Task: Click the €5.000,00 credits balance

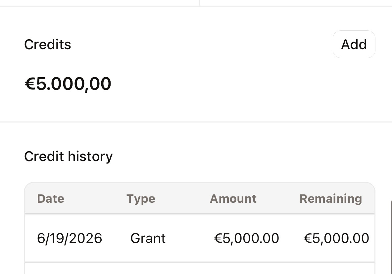Action: pyautogui.click(x=68, y=84)
